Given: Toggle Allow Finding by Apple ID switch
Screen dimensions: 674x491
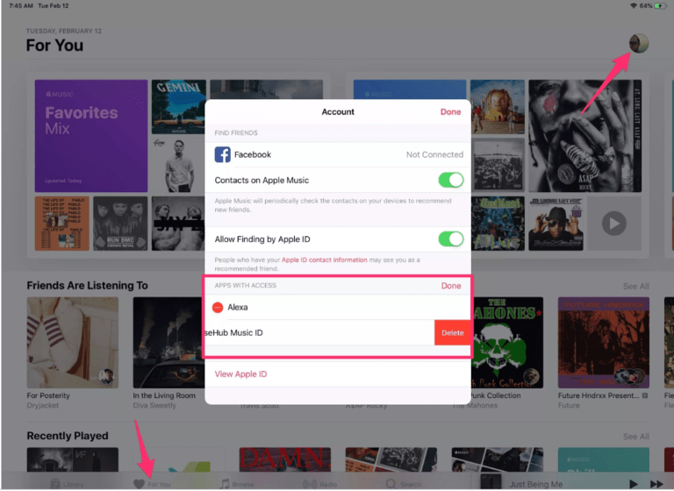Looking at the screenshot, I should tap(450, 239).
